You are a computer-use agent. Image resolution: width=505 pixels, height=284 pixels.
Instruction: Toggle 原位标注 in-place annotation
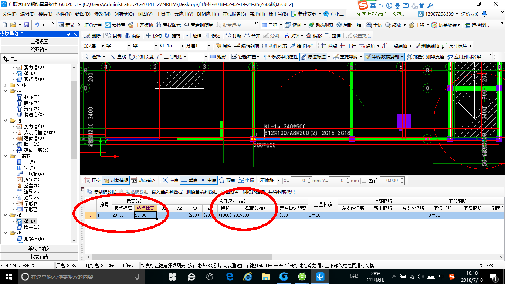pos(313,57)
